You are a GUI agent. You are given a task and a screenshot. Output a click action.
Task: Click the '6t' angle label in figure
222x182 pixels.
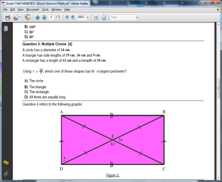(112, 144)
